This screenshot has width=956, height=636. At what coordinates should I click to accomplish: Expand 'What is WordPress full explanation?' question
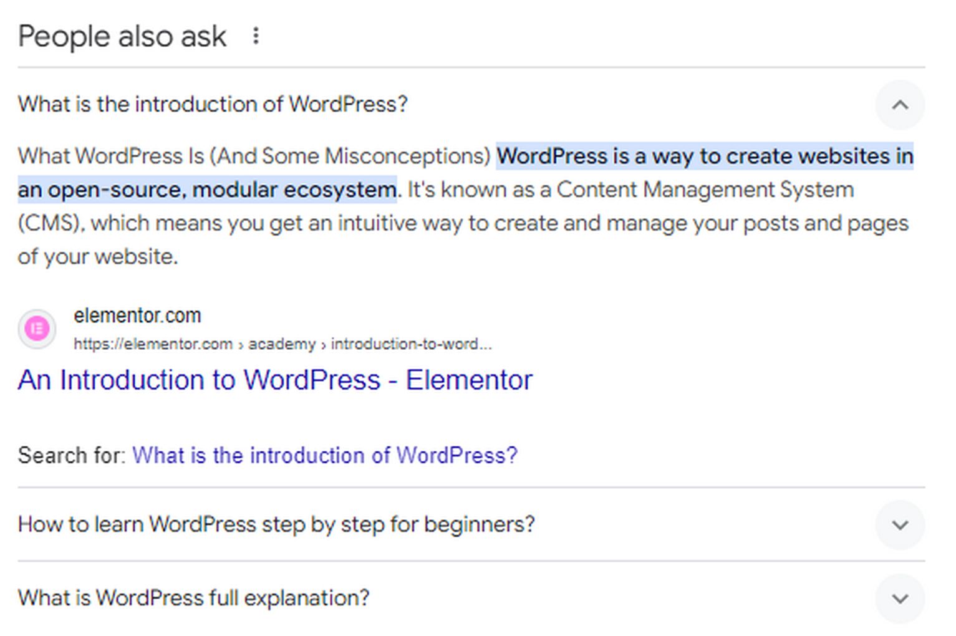tap(900, 599)
